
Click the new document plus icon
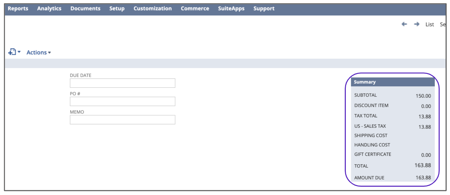point(13,52)
